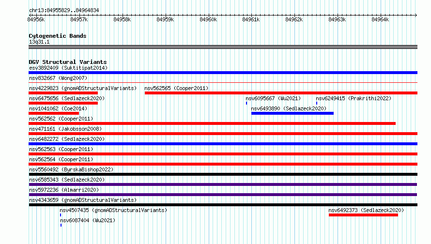Click nsv6493890 (Sedlazeck2020) label

pyautogui.click(x=289, y=108)
